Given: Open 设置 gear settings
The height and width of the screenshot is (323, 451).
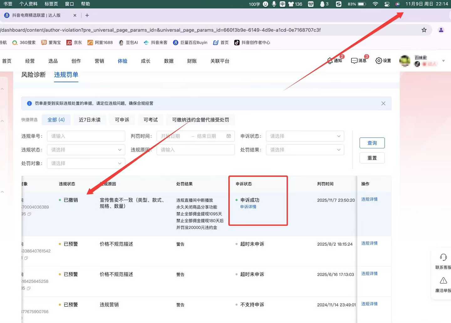Looking at the screenshot, I should click(x=383, y=61).
